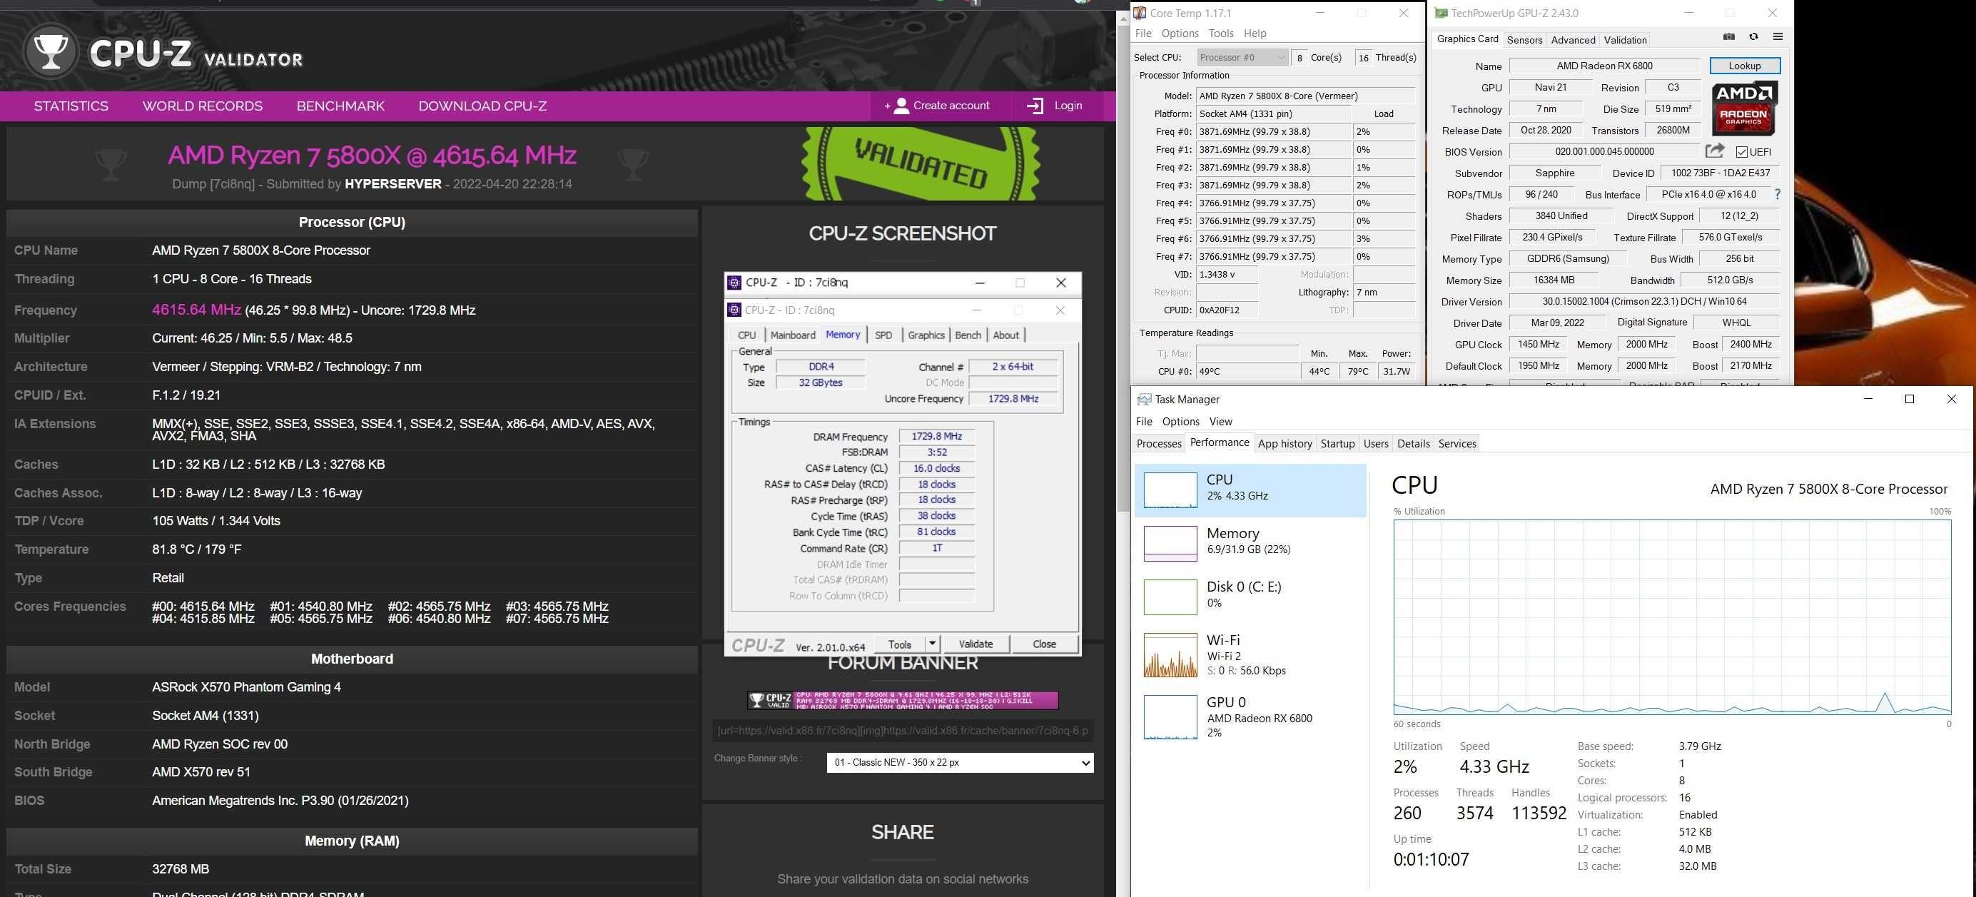
Task: Click the GPU-Z Lookup button
Action: click(x=1744, y=66)
